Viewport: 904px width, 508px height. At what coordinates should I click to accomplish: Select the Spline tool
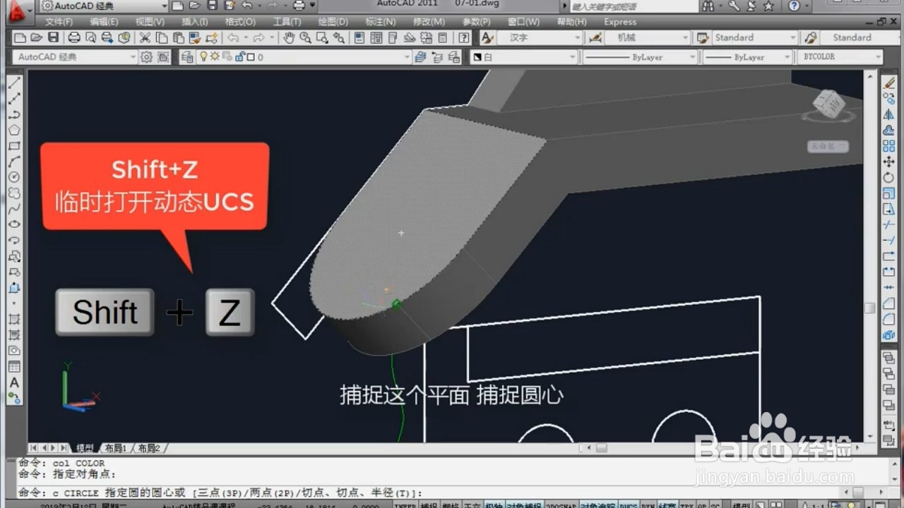[x=14, y=209]
